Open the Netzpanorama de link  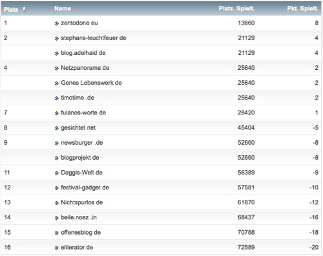click(x=85, y=68)
